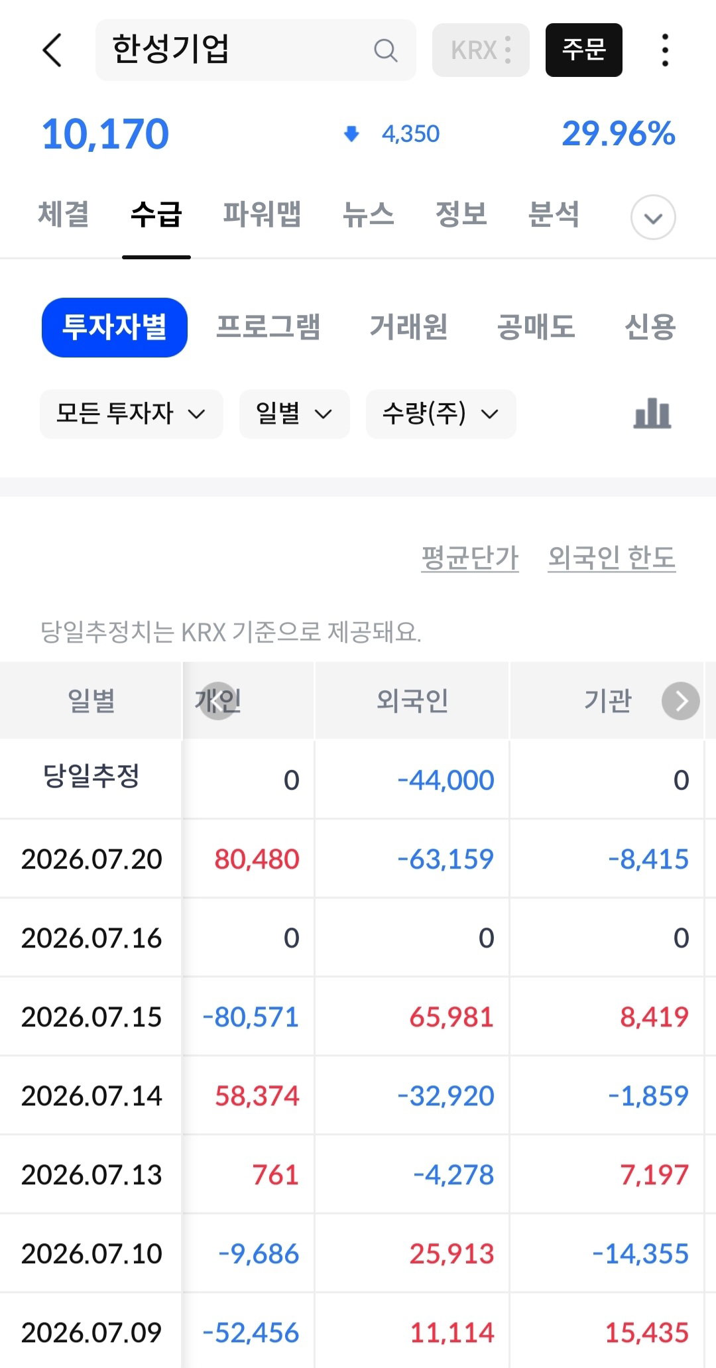This screenshot has height=1368, width=716.
Task: Tap the 한성기업 search field
Action: click(x=256, y=50)
